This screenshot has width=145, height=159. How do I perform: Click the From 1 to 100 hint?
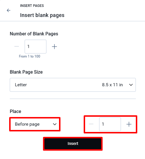coord(30,56)
